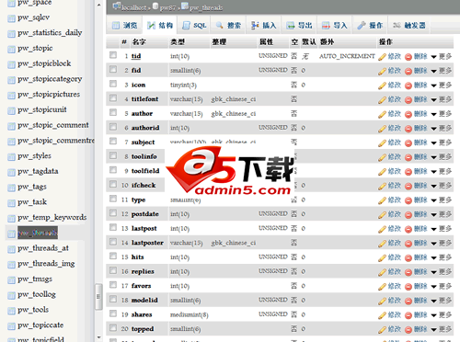460x342 pixels.
Task: Click the 名字 column header
Action: [x=139, y=42]
